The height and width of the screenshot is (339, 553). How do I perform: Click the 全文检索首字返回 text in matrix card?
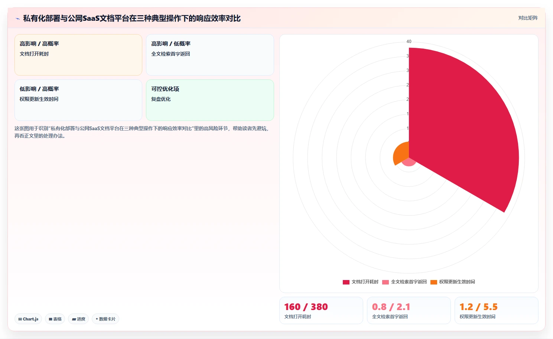(x=170, y=54)
